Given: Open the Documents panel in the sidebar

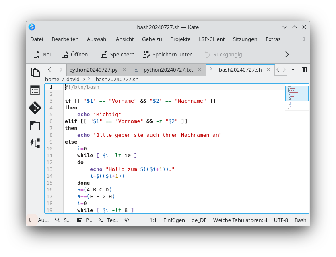Looking at the screenshot, I should tap(35, 72).
